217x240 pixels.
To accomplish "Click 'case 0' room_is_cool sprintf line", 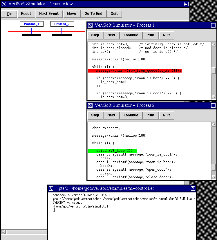I will point(137,155).
